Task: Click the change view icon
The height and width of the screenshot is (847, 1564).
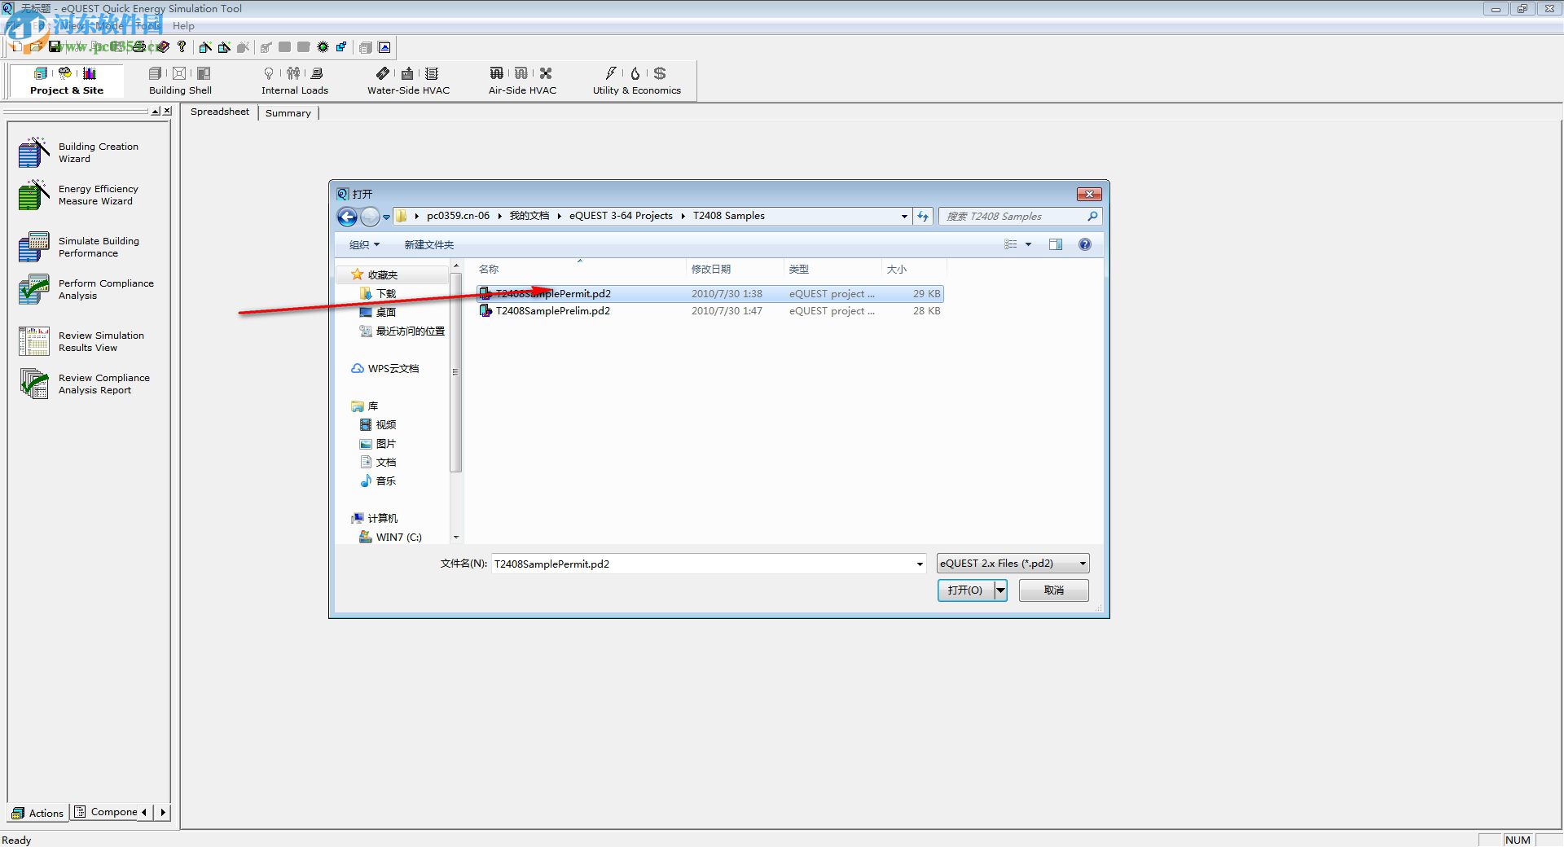Action: (1011, 244)
